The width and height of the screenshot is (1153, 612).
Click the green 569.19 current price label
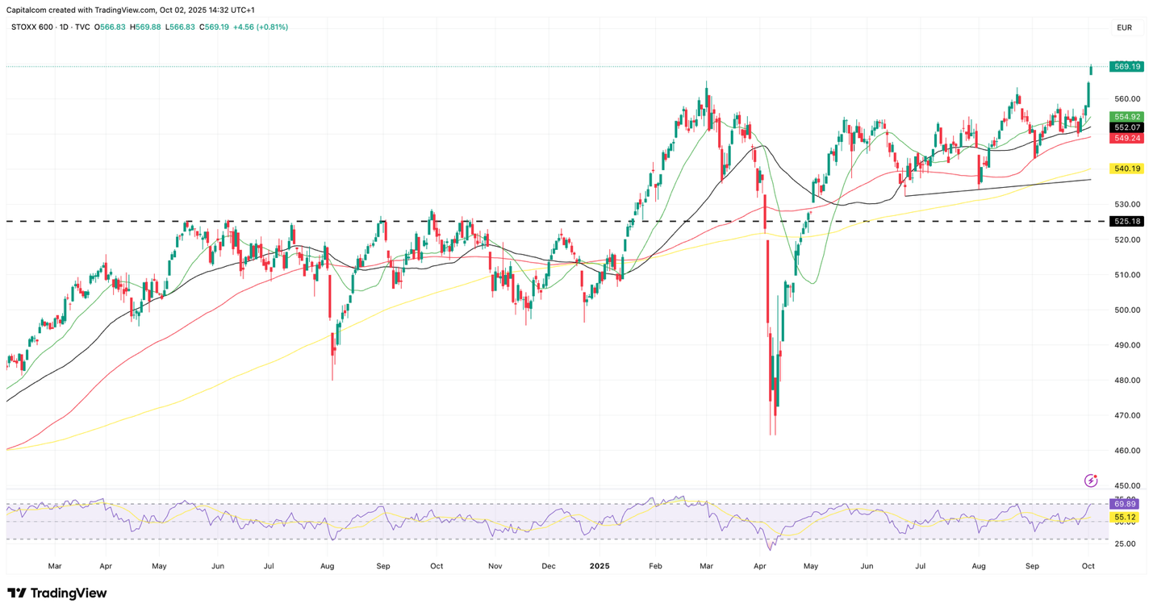(1126, 67)
